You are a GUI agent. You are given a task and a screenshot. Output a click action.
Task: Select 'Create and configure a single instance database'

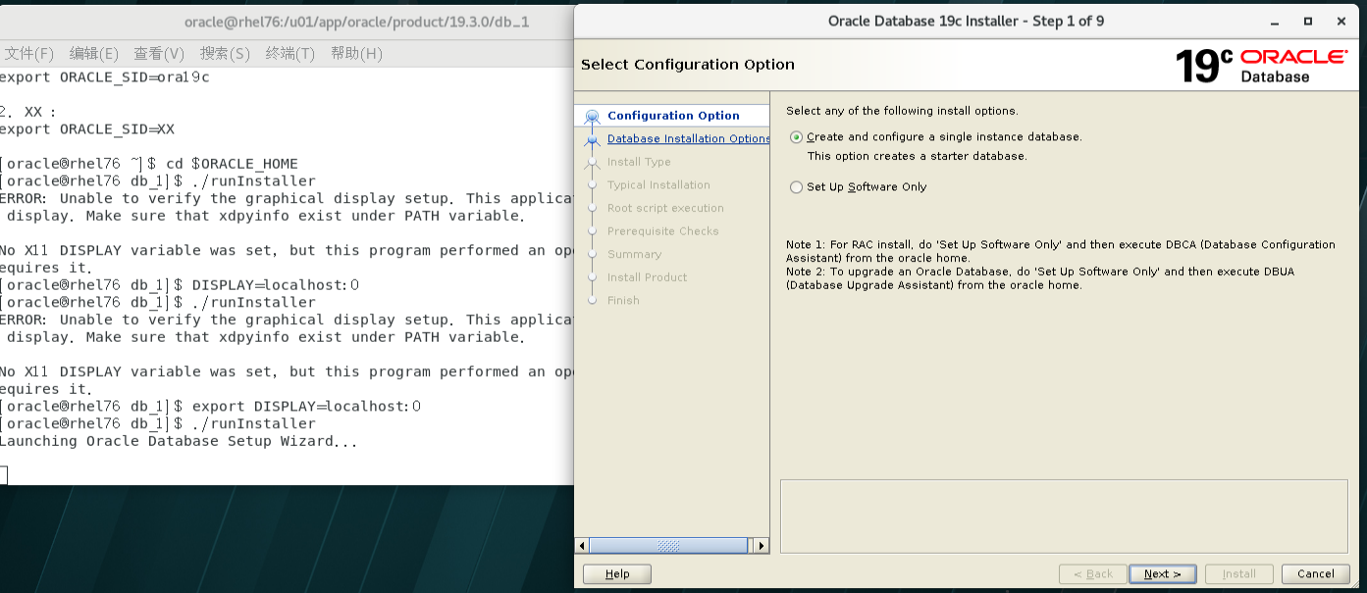click(x=796, y=137)
